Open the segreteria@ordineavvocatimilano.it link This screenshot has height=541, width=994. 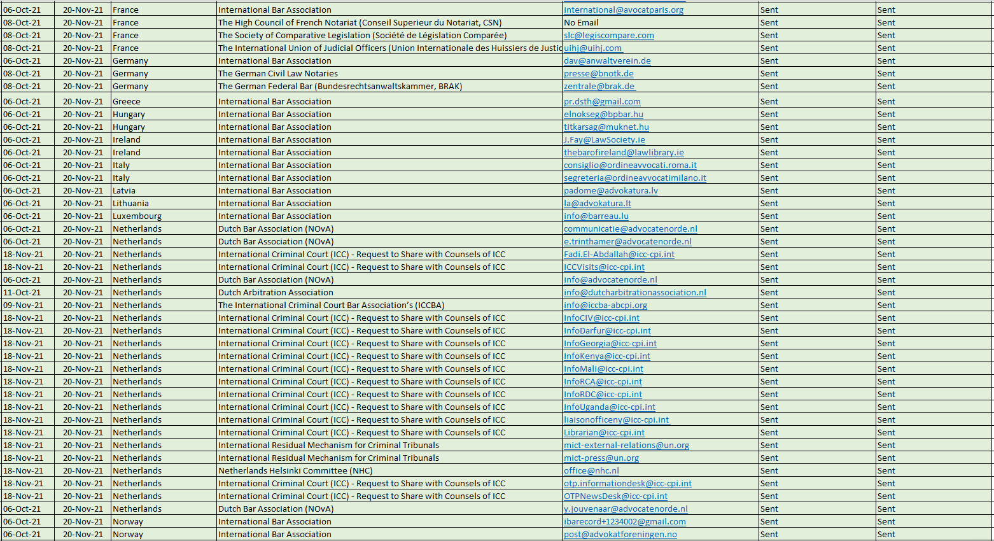coord(635,178)
